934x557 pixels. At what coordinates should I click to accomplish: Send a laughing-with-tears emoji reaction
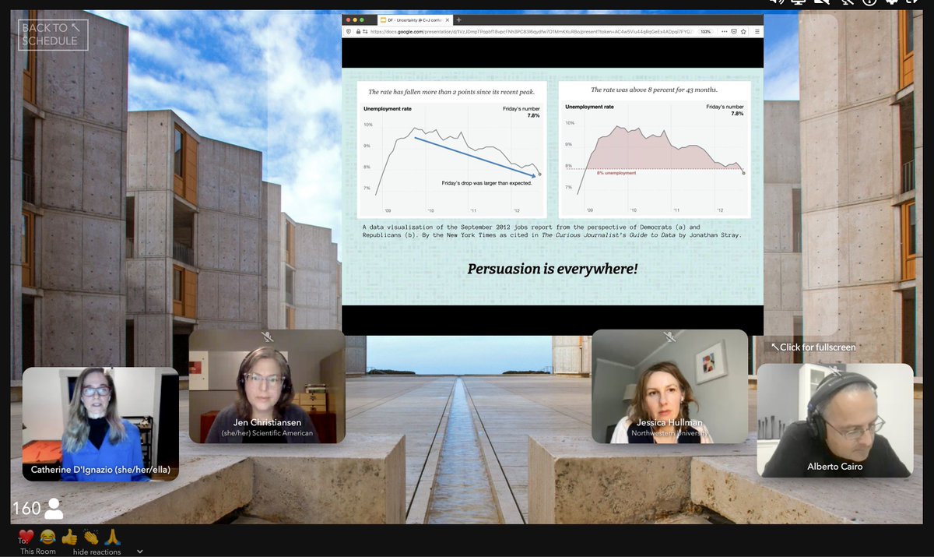point(48,537)
